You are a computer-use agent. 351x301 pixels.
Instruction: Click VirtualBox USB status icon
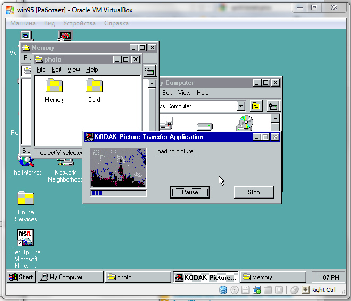[279, 290]
